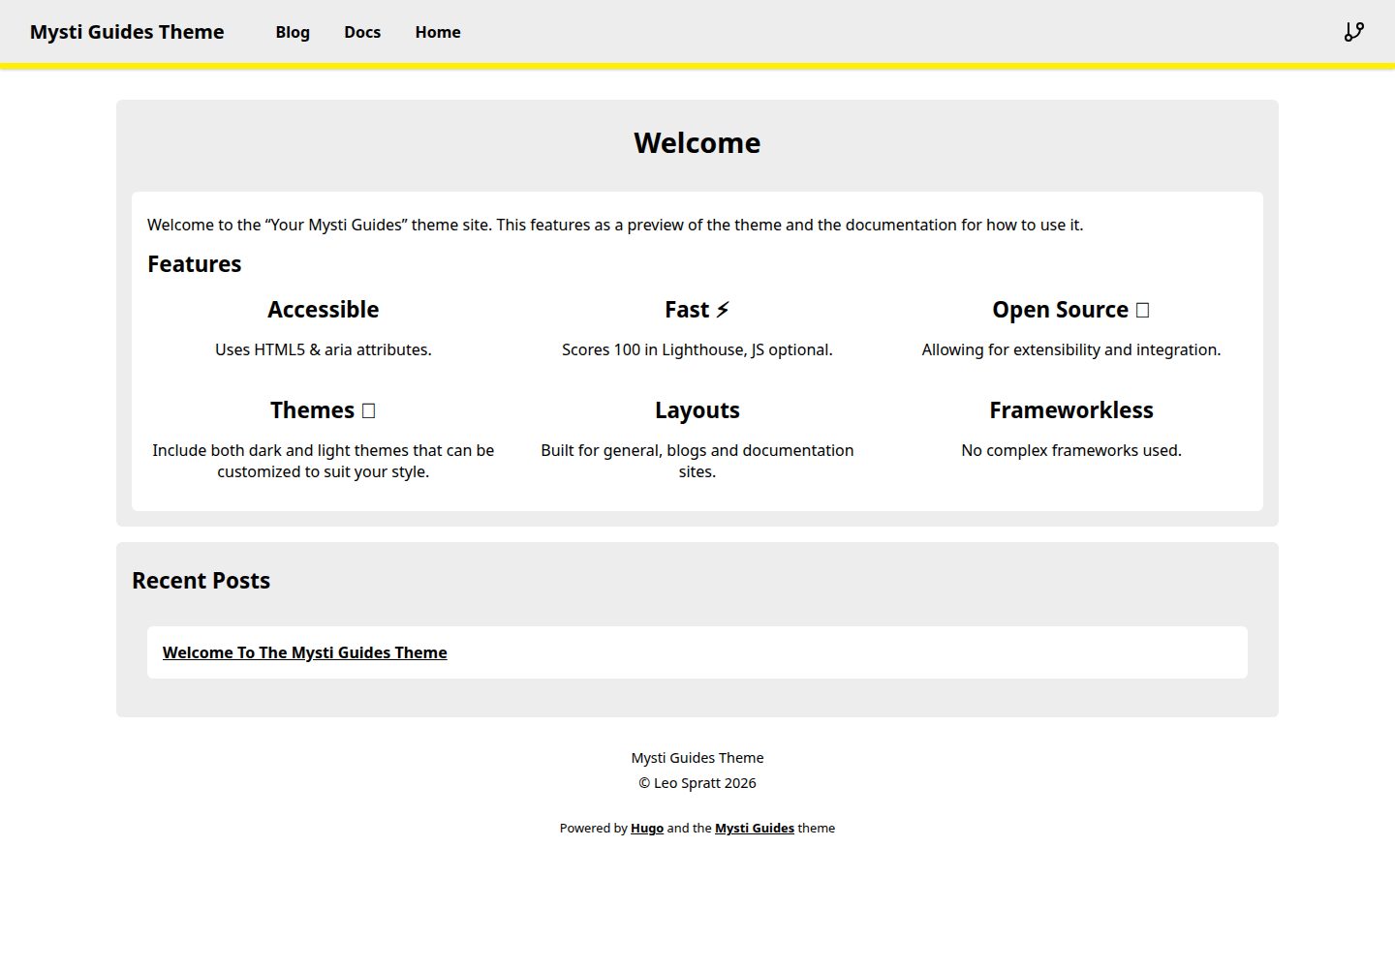This screenshot has height=968, width=1395.
Task: Follow the Hugo link in footer
Action: pos(647,829)
